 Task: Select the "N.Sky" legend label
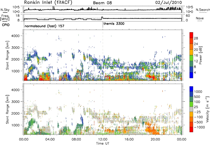point(5,10)
